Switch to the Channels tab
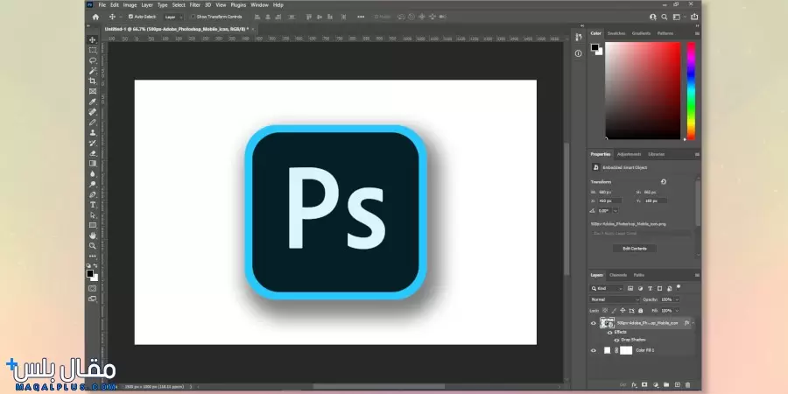 (x=618, y=275)
